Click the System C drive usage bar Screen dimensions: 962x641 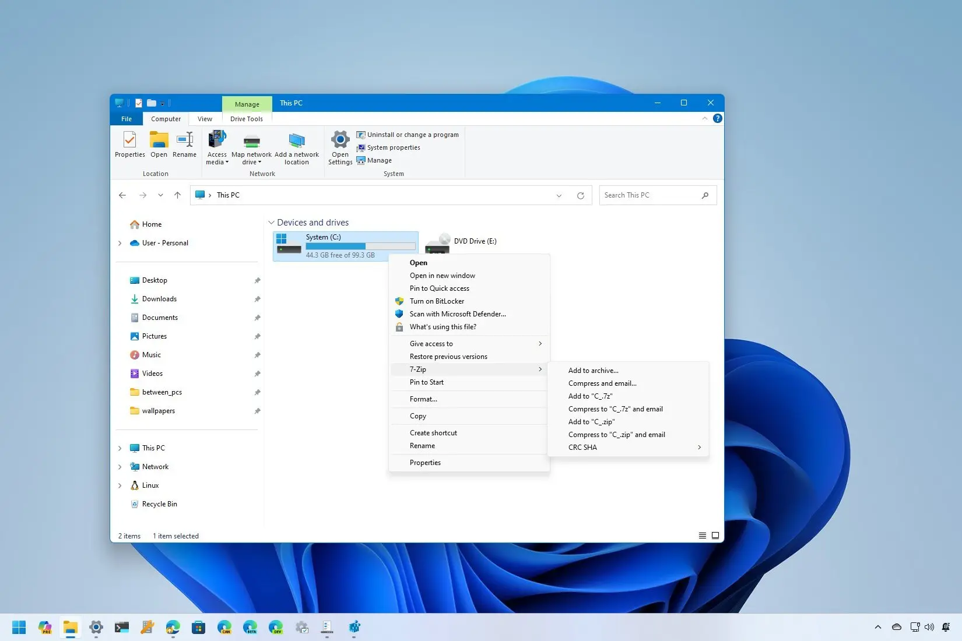[361, 246]
